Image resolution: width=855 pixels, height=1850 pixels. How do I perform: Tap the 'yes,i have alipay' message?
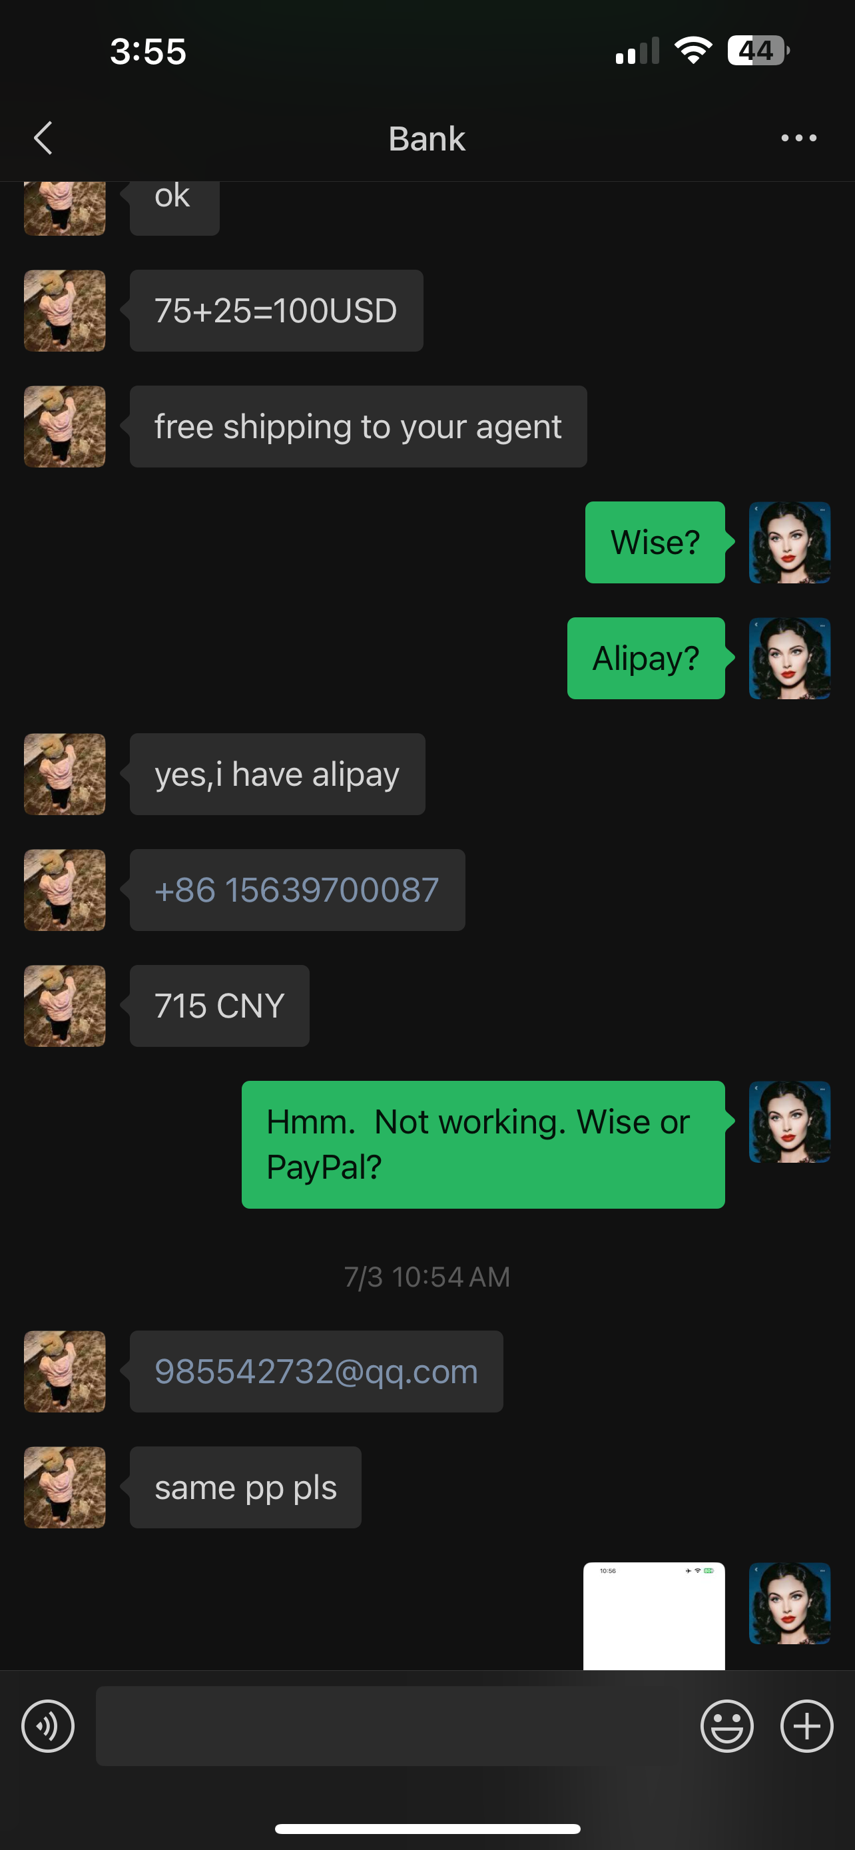click(277, 773)
